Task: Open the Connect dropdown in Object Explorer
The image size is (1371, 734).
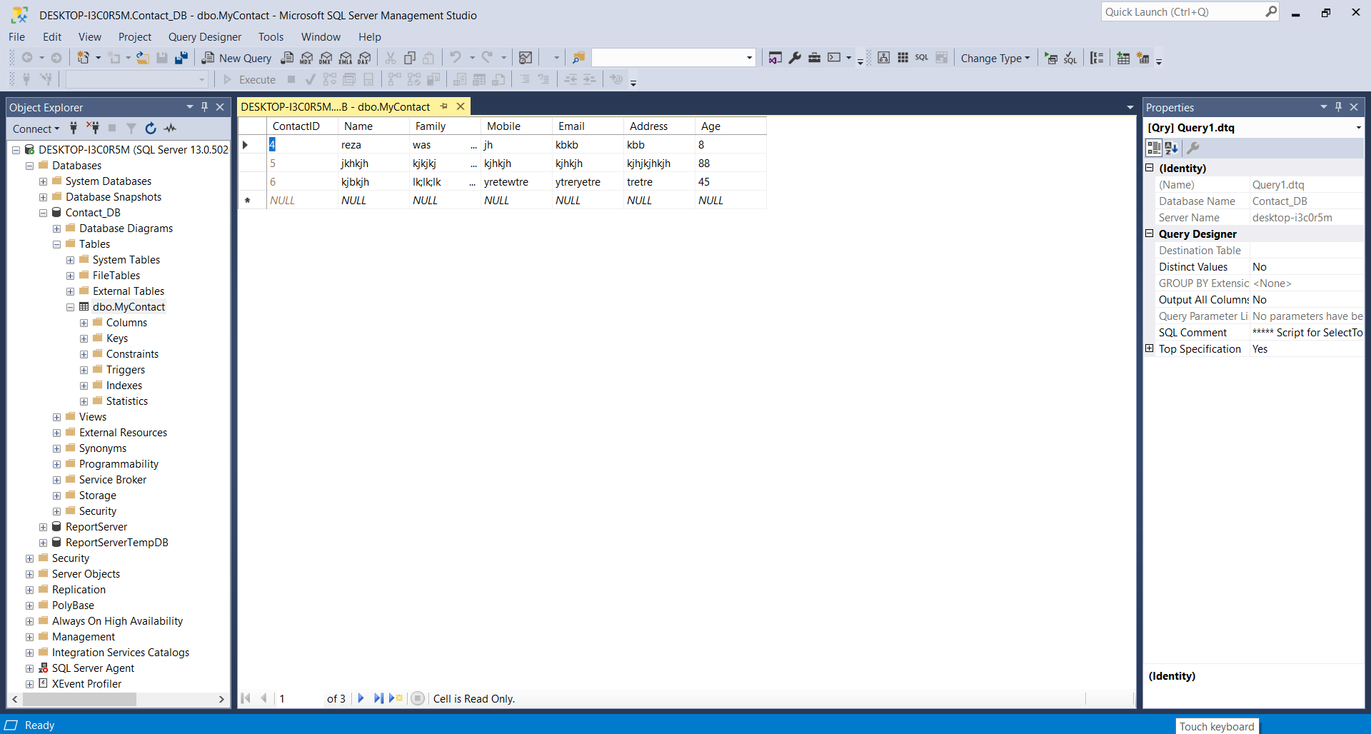Action: 36,129
